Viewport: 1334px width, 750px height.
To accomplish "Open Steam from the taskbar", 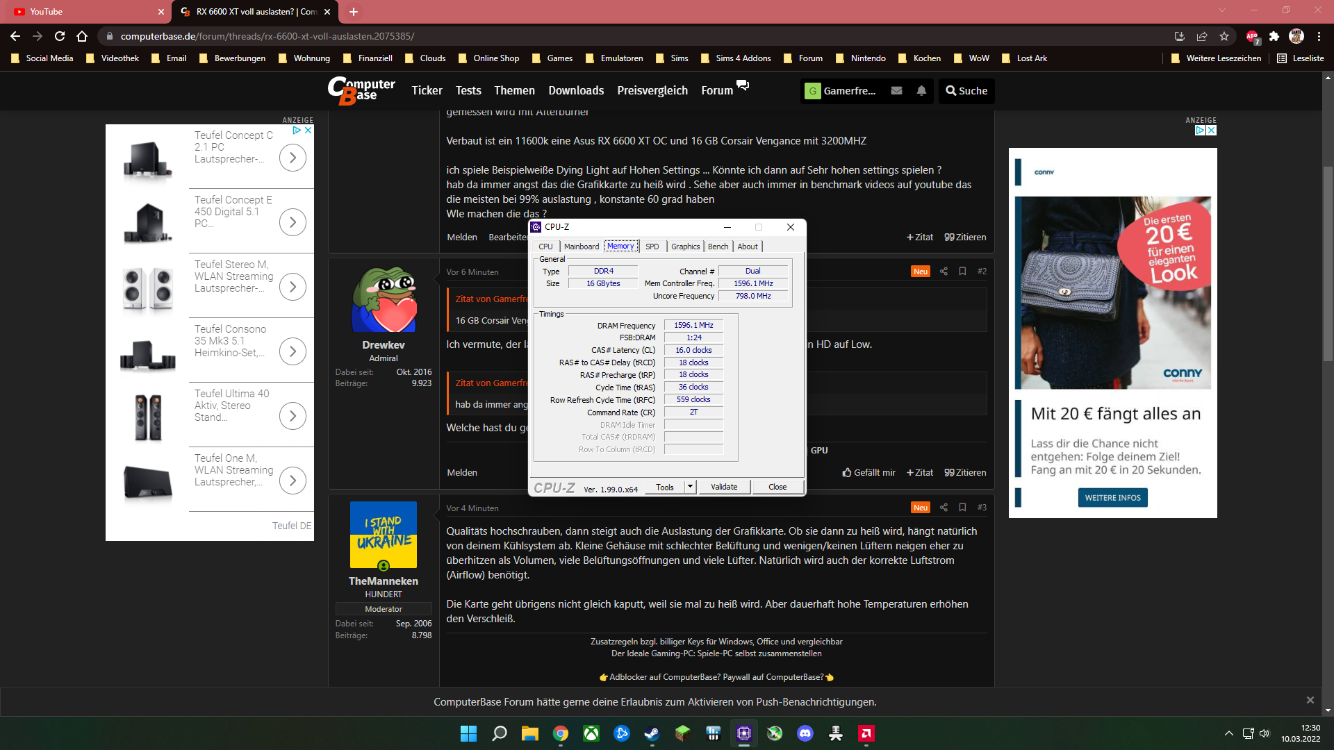I will (x=652, y=733).
